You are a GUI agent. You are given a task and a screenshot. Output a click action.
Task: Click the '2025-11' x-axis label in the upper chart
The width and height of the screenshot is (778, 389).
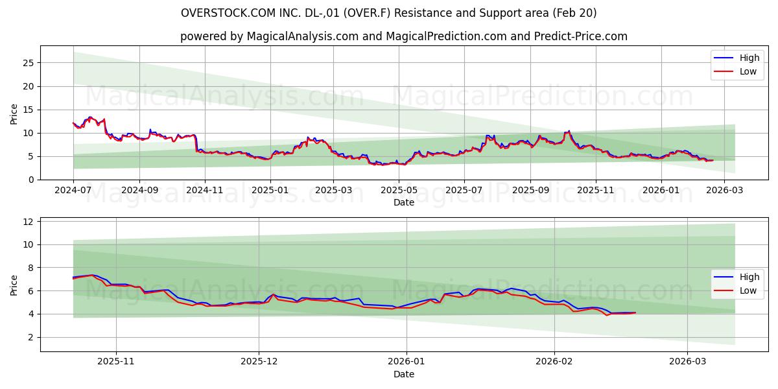pos(596,191)
